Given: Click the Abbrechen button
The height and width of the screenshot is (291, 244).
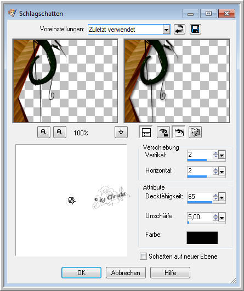Looking at the screenshot, I should pos(126,272).
